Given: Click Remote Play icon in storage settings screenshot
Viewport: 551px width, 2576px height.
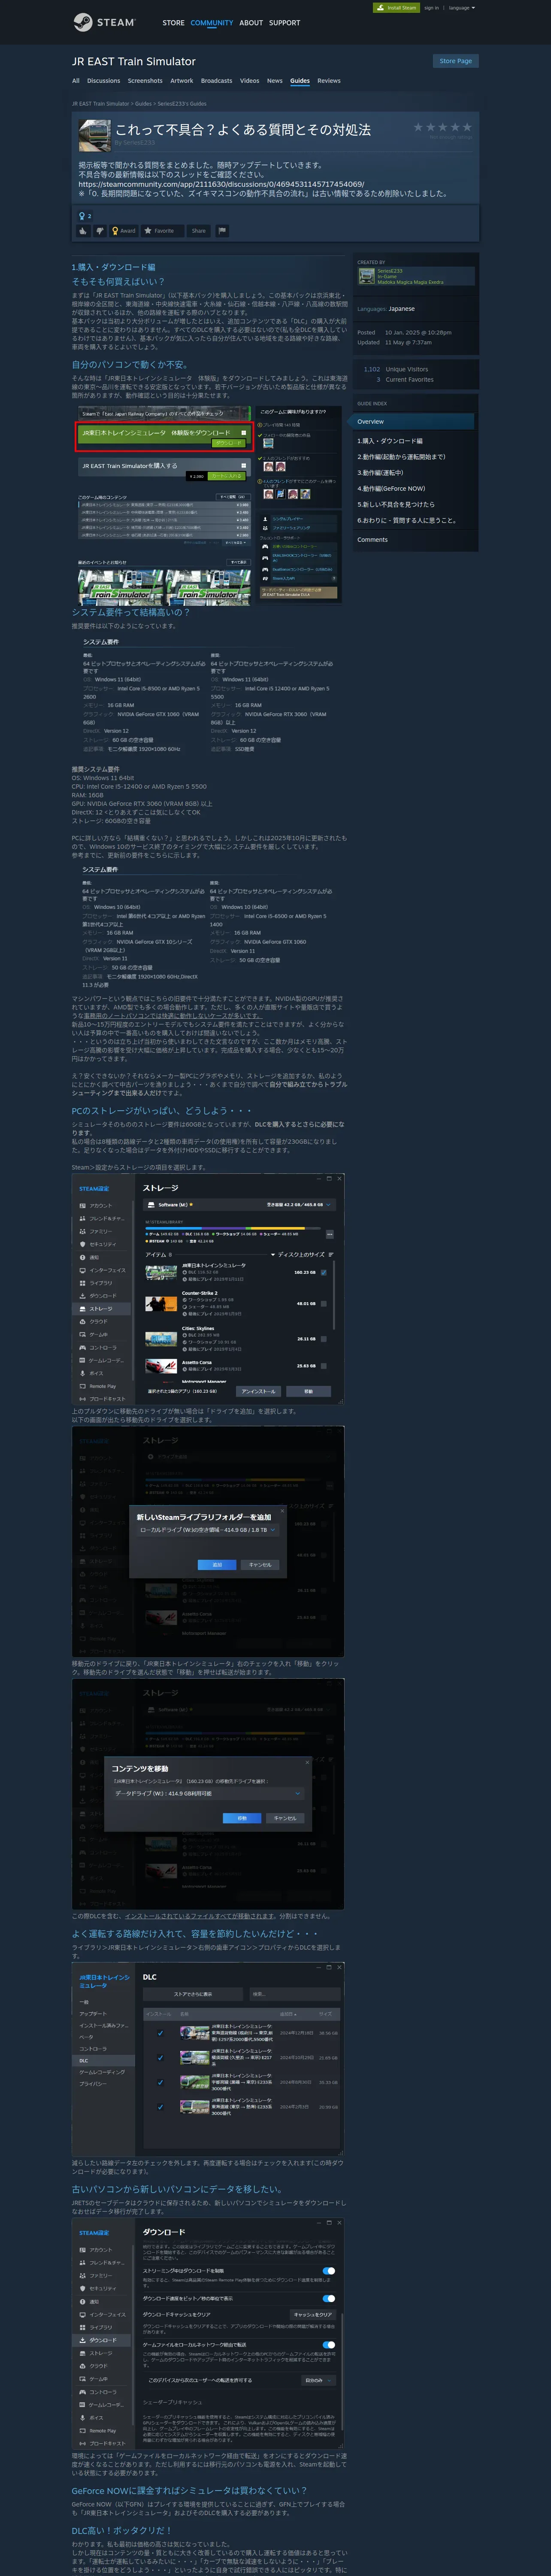Looking at the screenshot, I should 82,1386.
